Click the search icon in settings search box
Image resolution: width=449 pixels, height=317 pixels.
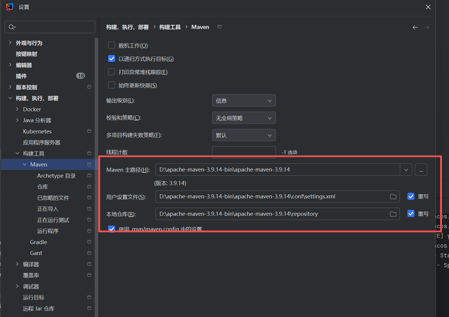click(12, 27)
